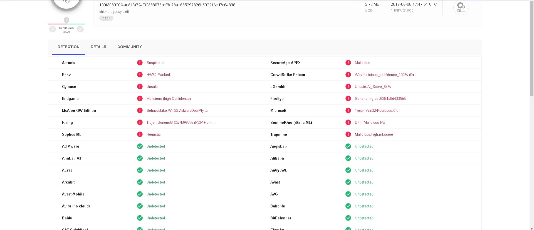Viewport: 534px width, 230px height.
Task: Click the chlenetogosayta.dll file name
Action: [x=114, y=12]
